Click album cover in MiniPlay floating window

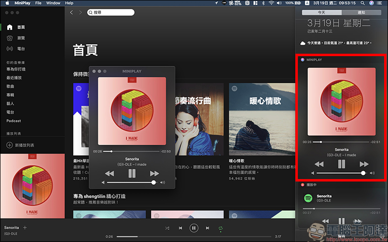pyautogui.click(x=132, y=111)
